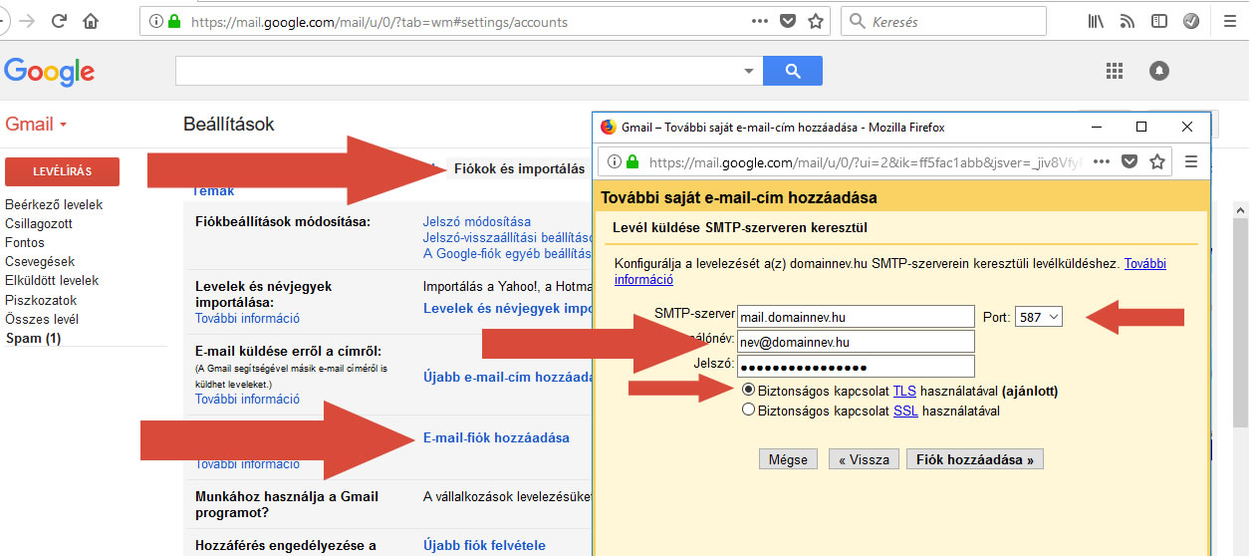Open the Google apps grid

click(1115, 71)
